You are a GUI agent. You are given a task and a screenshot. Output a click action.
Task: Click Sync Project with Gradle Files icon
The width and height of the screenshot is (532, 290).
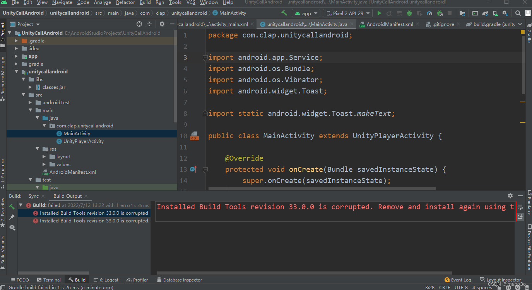tap(485, 13)
